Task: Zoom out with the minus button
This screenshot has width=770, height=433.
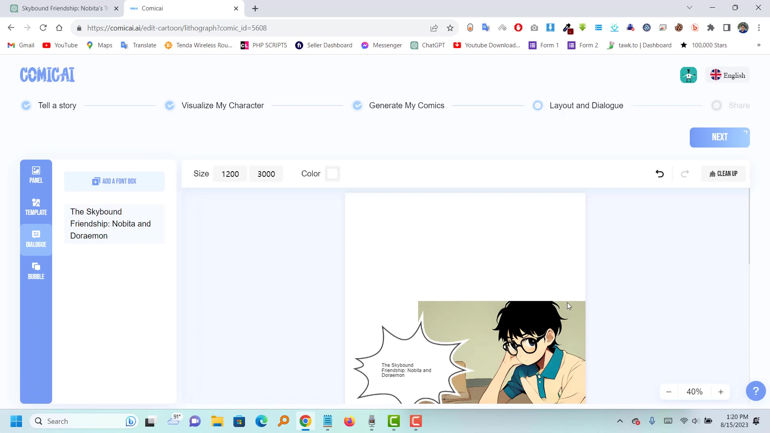Action: point(669,392)
